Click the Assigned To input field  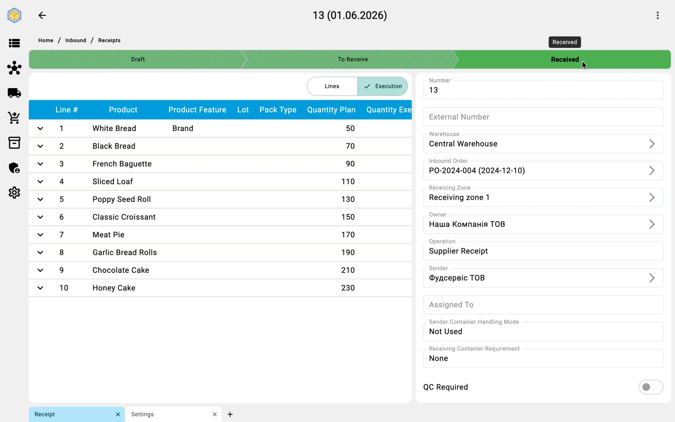click(x=543, y=305)
